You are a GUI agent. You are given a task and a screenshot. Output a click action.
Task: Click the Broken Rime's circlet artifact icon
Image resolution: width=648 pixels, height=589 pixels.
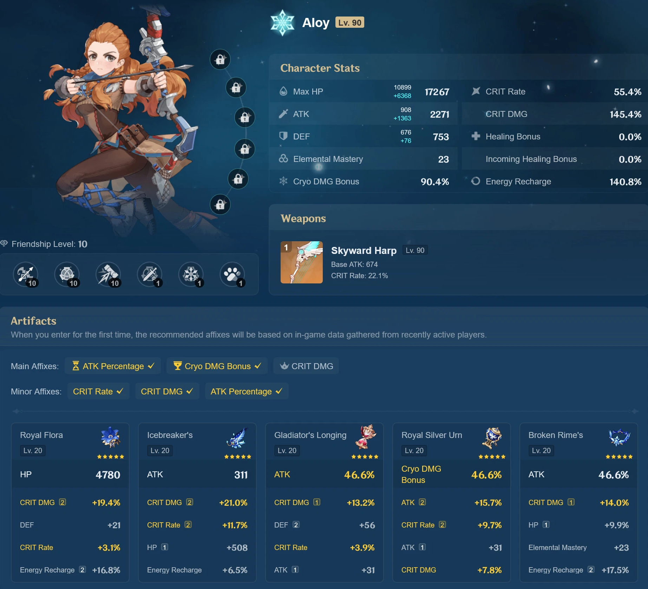619,437
